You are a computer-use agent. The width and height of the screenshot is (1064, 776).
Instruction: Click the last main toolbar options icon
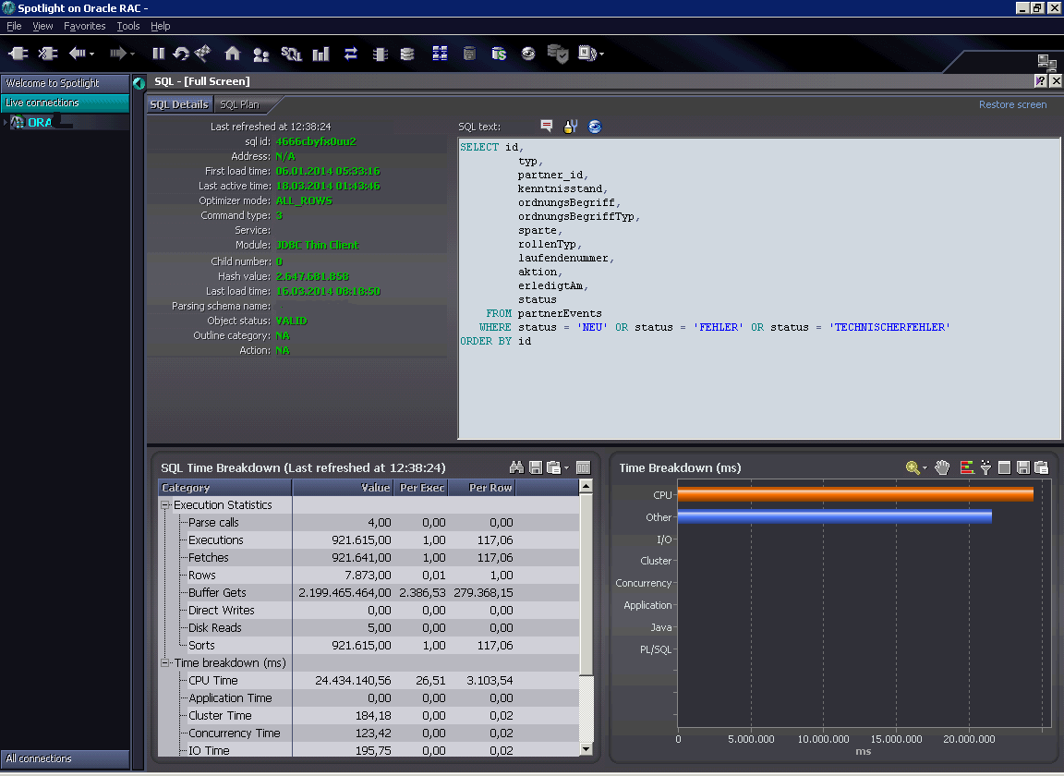(x=586, y=53)
